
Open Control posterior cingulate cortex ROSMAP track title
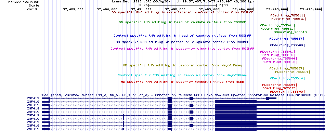[x=182, y=49]
